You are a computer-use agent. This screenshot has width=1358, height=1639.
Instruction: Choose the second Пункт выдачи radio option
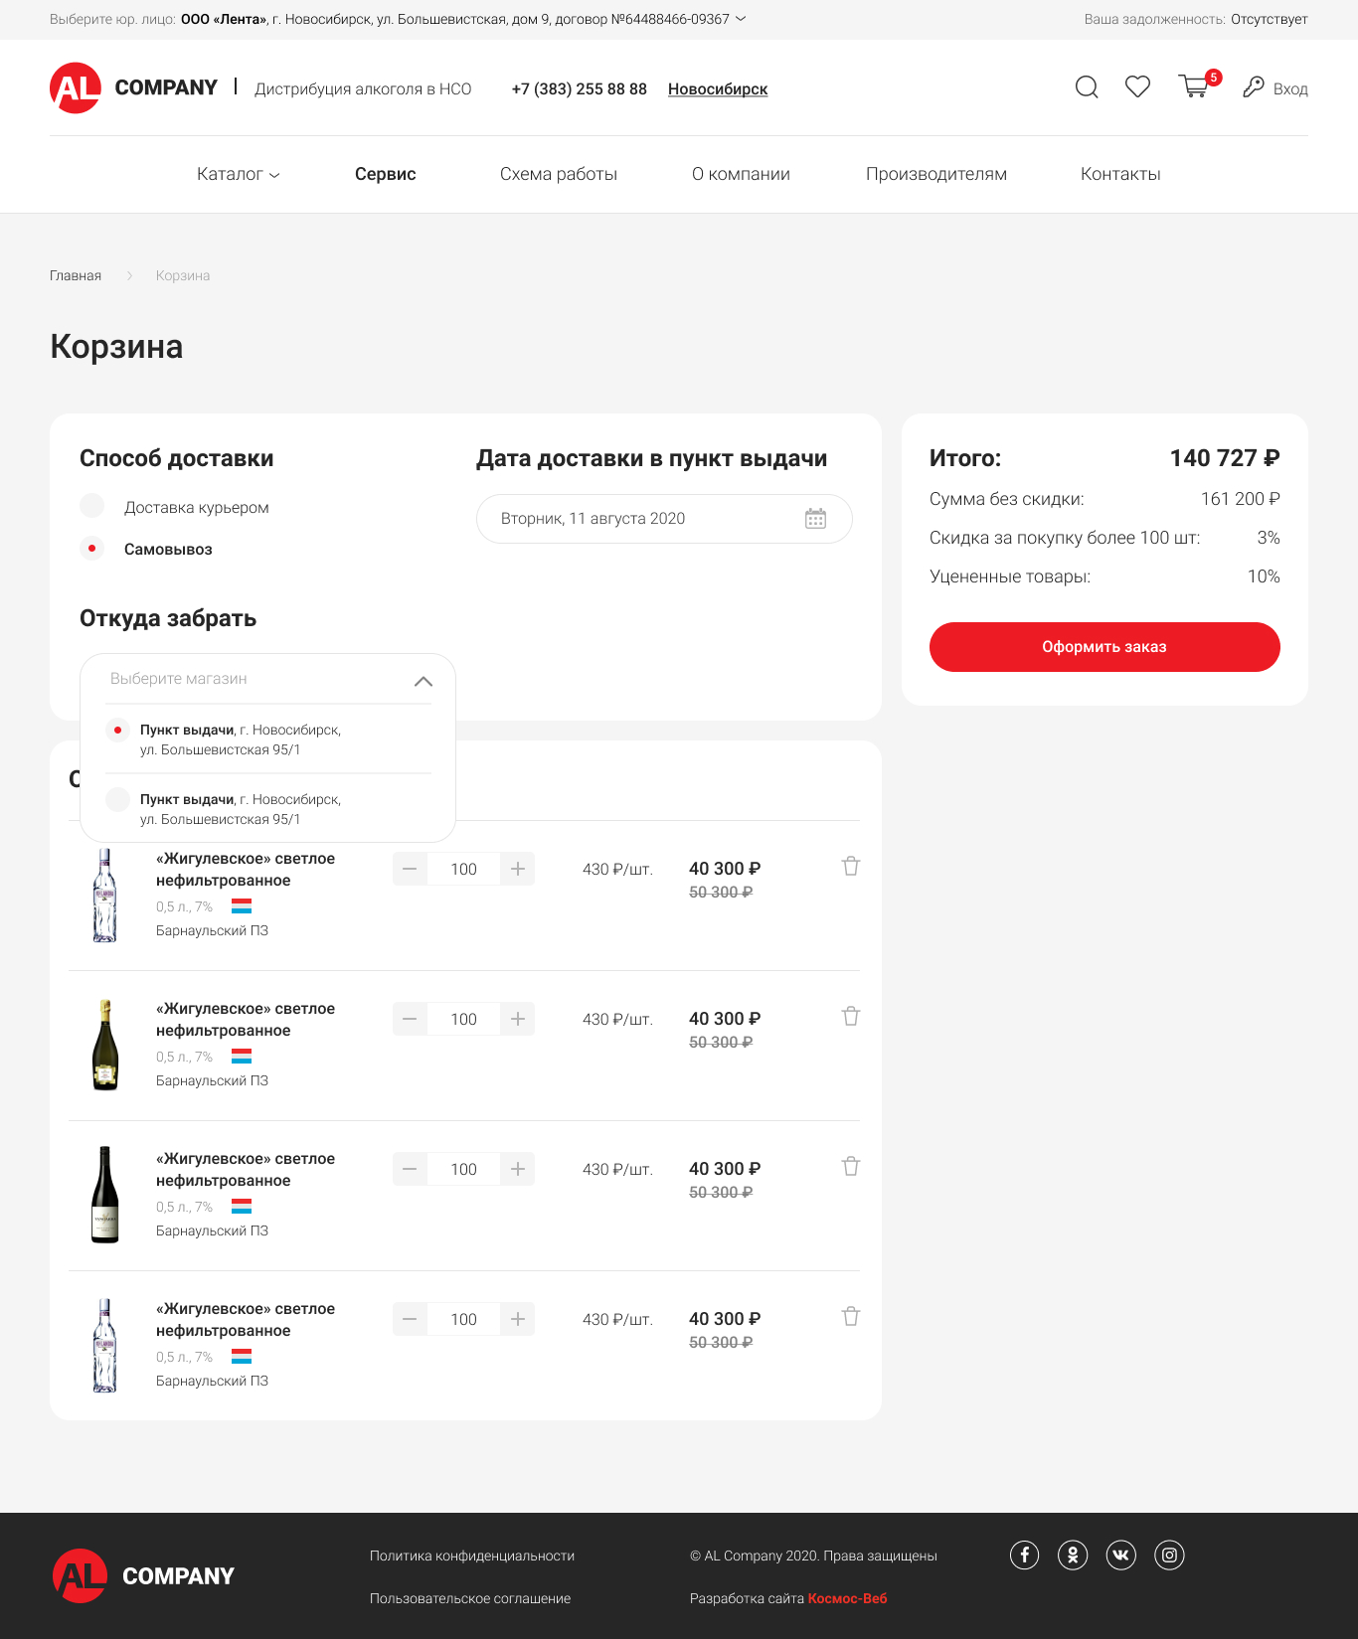coord(117,799)
